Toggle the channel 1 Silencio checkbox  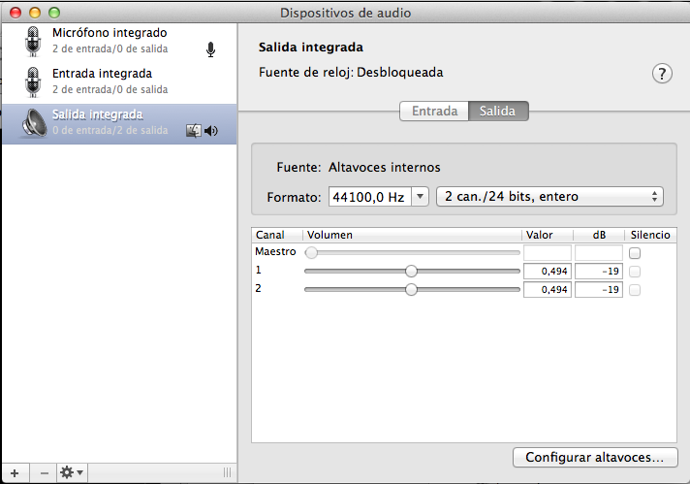coord(635,271)
